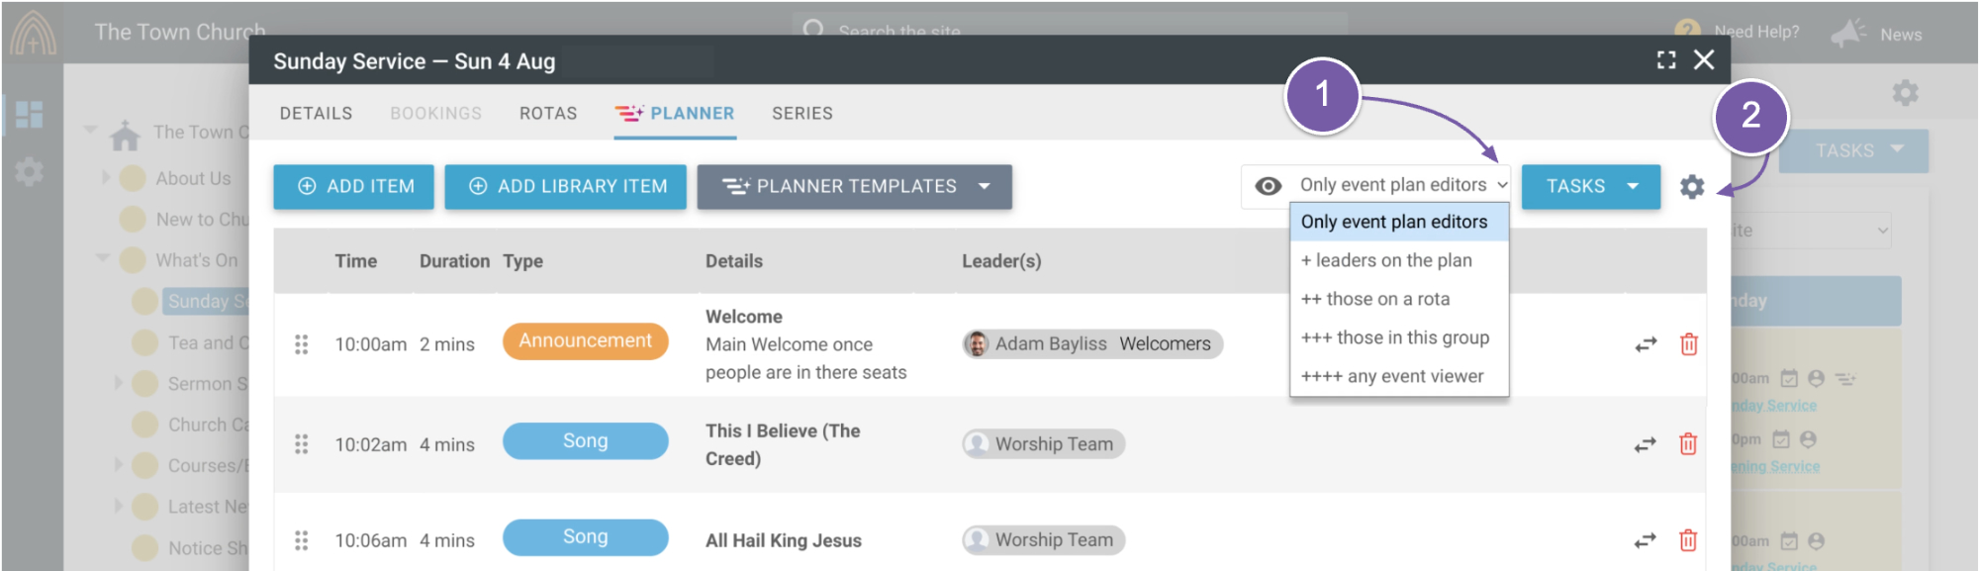Expand the About Us tree node
Screen dimensions: 1979x571
[106, 178]
